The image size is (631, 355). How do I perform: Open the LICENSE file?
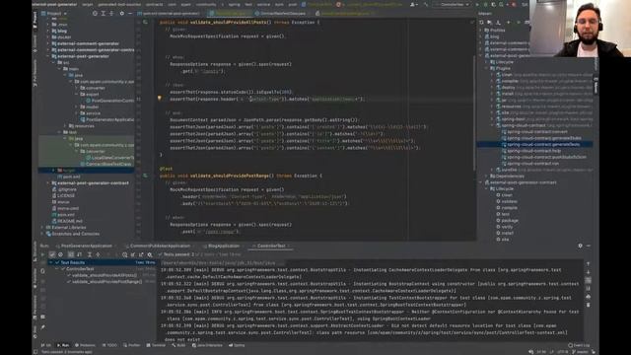[x=63, y=195]
